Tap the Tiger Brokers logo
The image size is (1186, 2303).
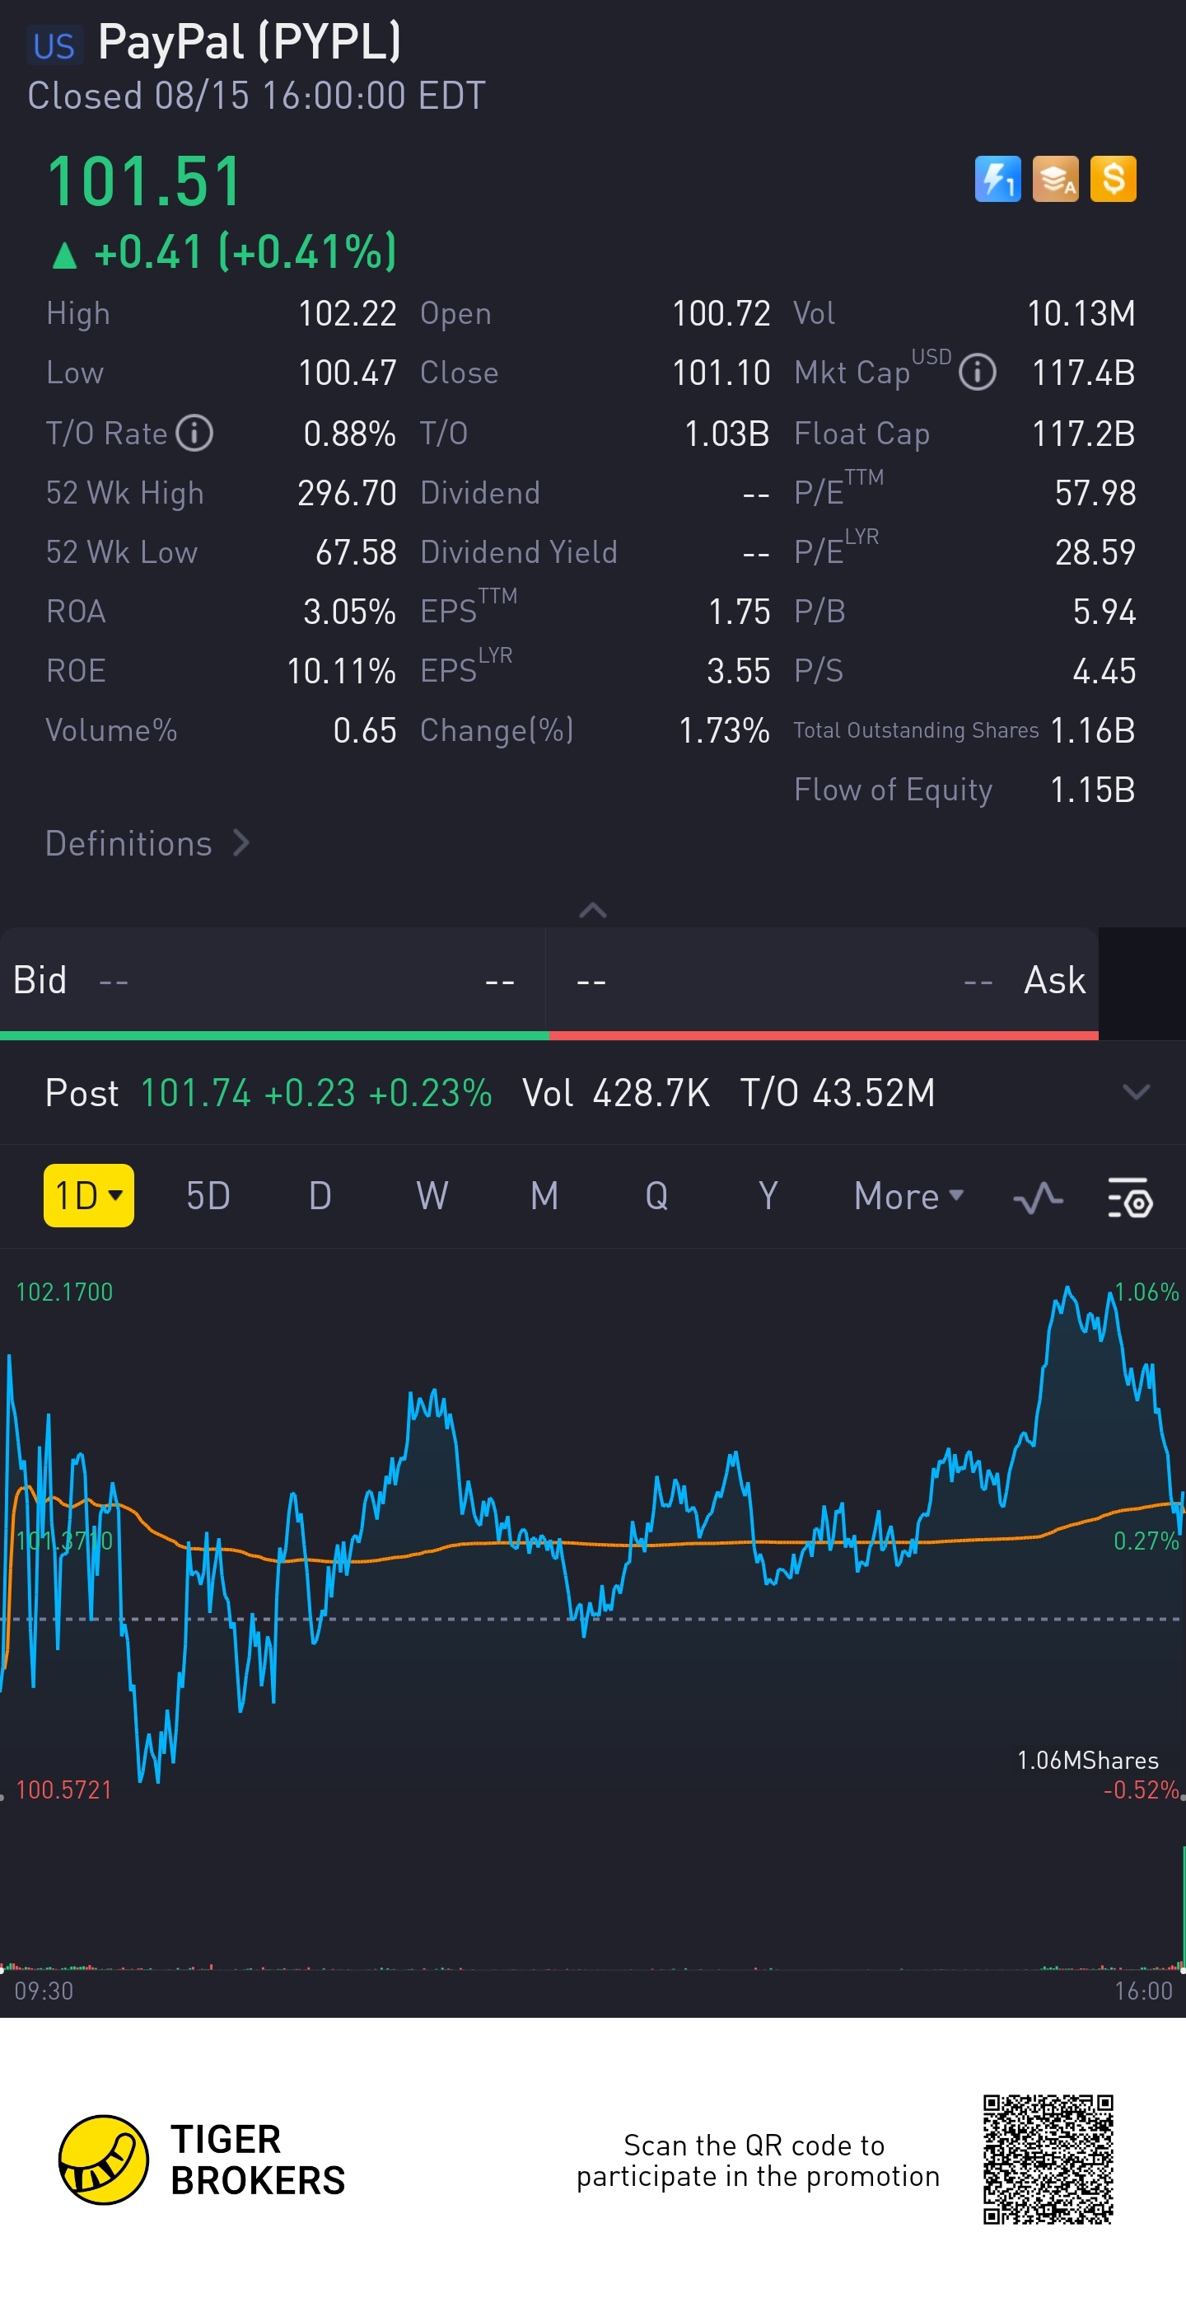tap(104, 2160)
